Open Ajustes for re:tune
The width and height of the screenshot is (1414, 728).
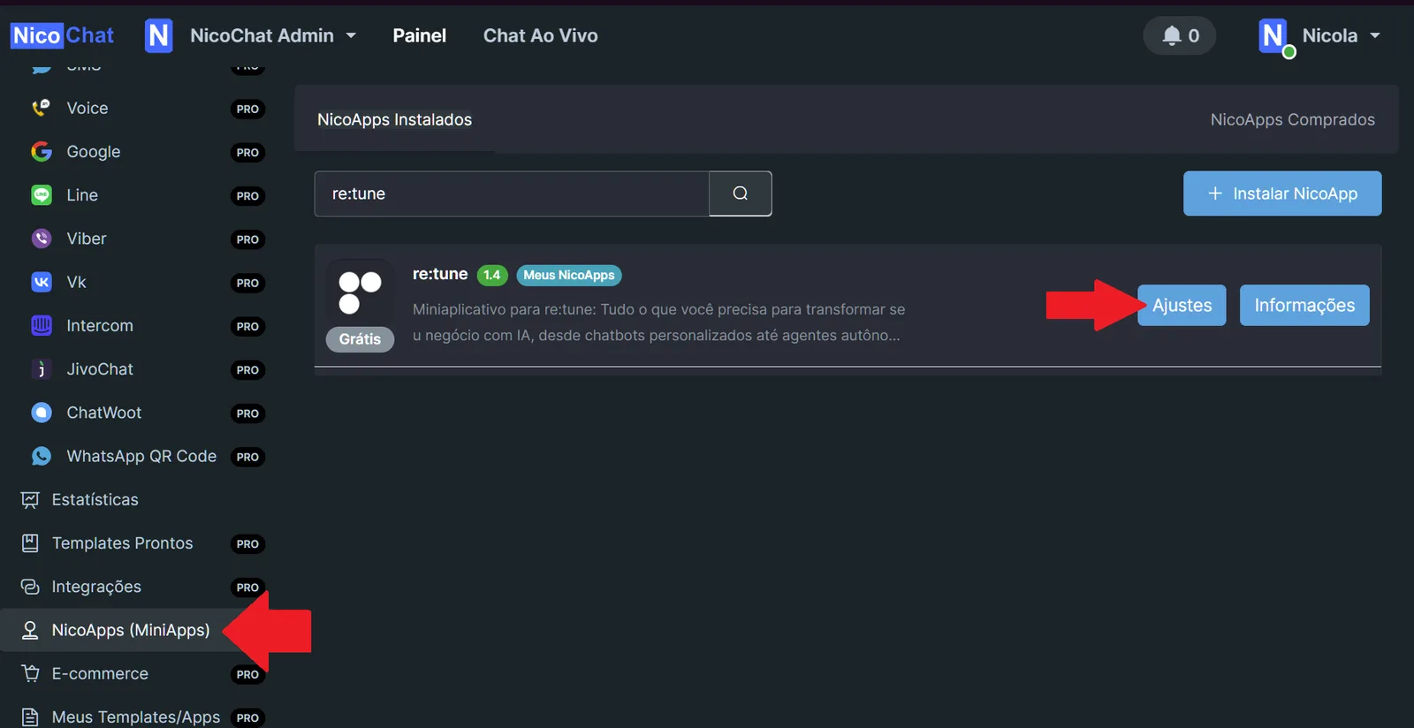(x=1182, y=305)
